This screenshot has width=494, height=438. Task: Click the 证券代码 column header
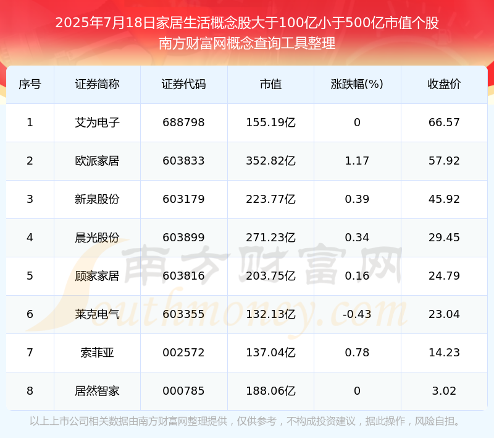pos(183,84)
